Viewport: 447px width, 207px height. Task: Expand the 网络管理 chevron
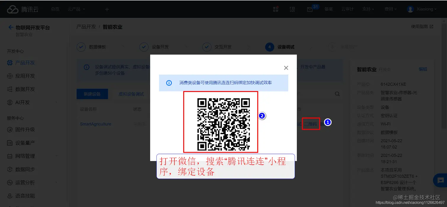pyautogui.click(x=56, y=156)
